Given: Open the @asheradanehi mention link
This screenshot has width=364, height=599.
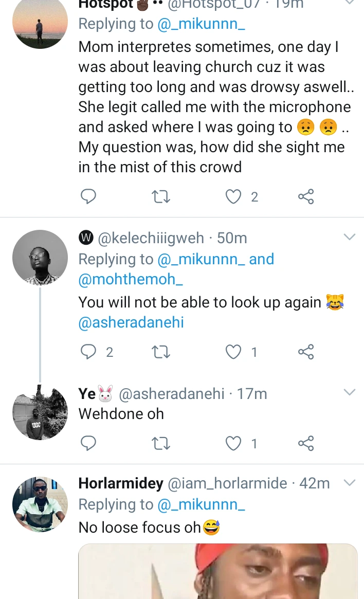Looking at the screenshot, I should click(131, 322).
